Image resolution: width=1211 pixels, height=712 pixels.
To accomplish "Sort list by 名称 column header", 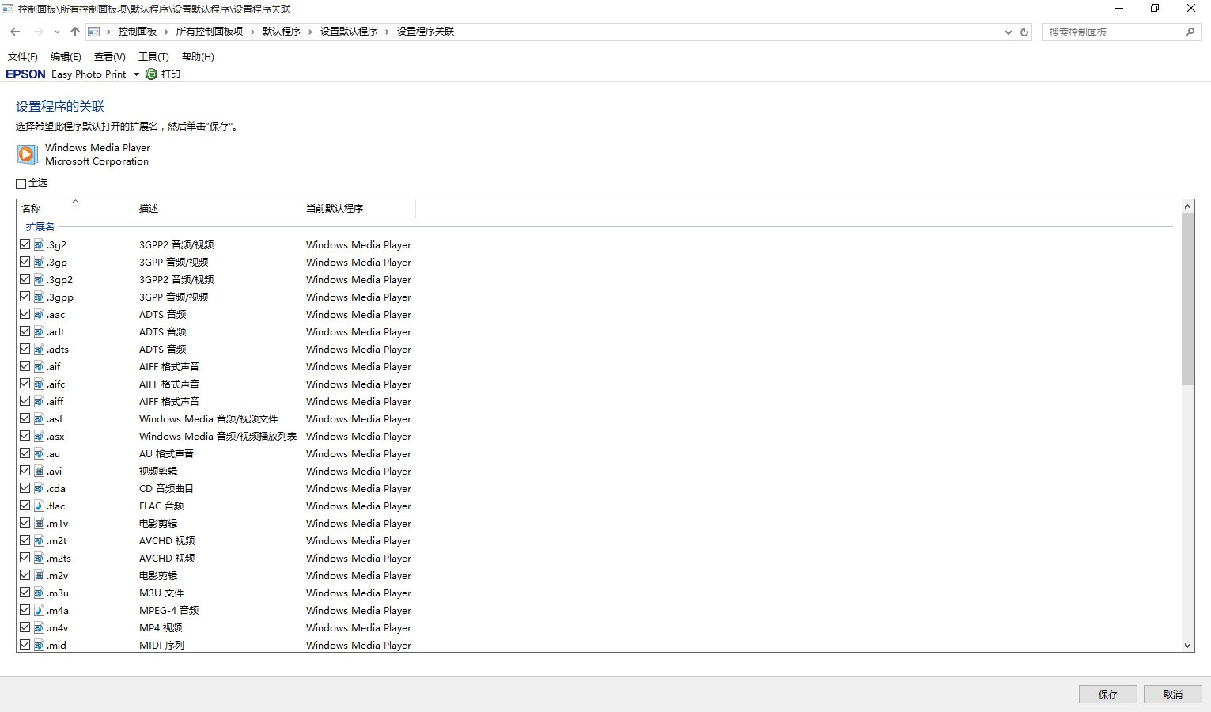I will pyautogui.click(x=75, y=208).
